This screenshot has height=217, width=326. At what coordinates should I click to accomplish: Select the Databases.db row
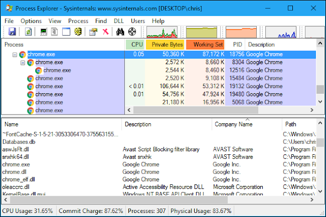pyautogui.click(x=159, y=142)
